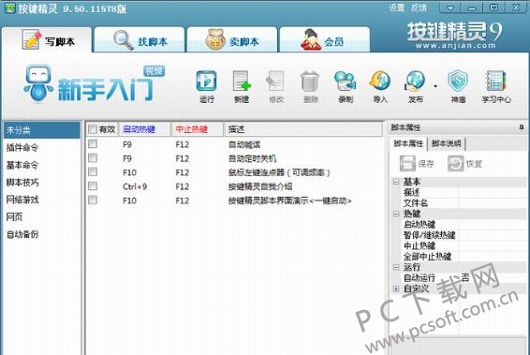Toggle the 有效 header checkbox
The image size is (530, 355).
pos(93,129)
